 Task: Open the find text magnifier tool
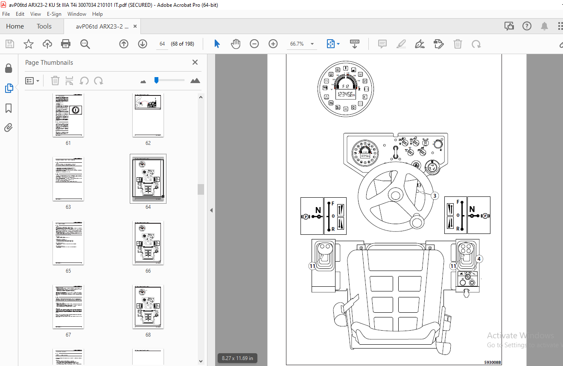(85, 44)
